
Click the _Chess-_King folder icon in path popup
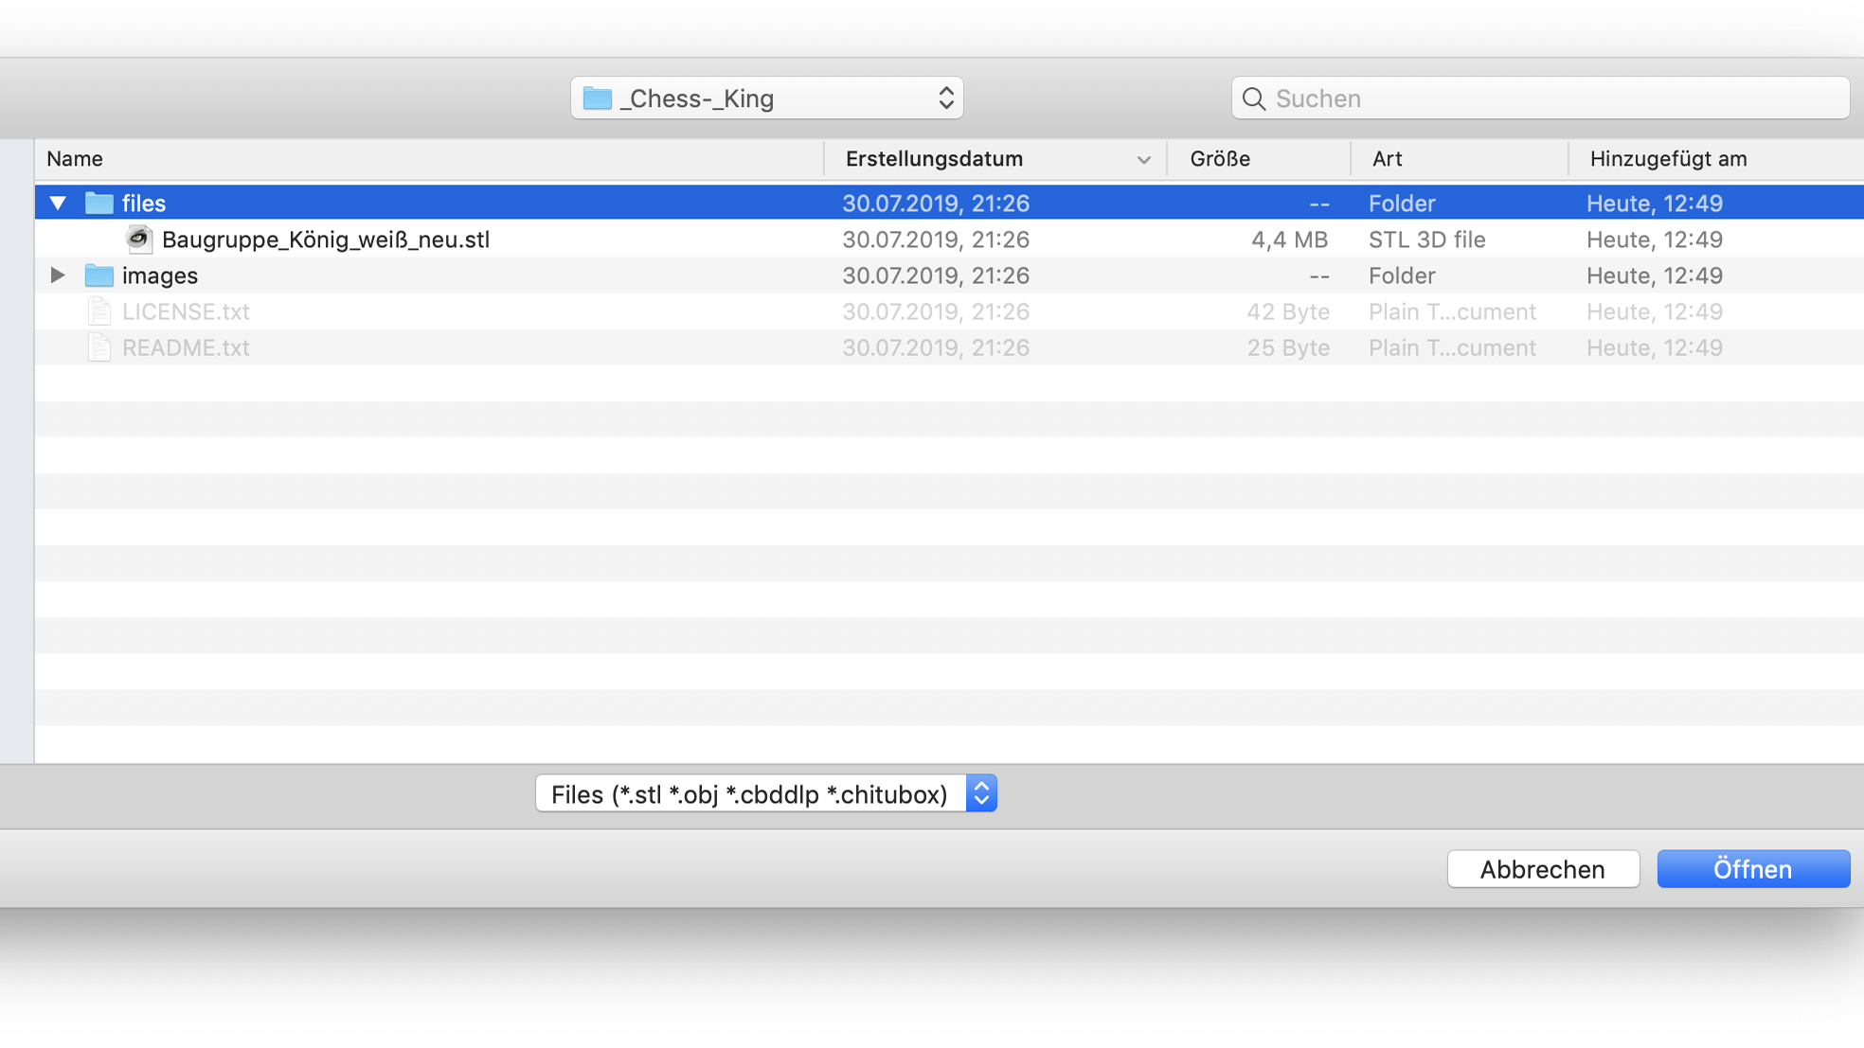point(597,98)
